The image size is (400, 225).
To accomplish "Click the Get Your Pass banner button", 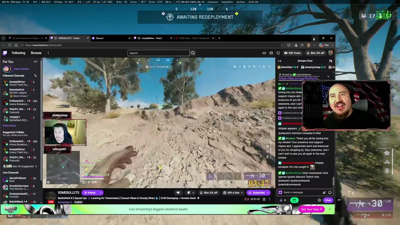I will [311, 209].
